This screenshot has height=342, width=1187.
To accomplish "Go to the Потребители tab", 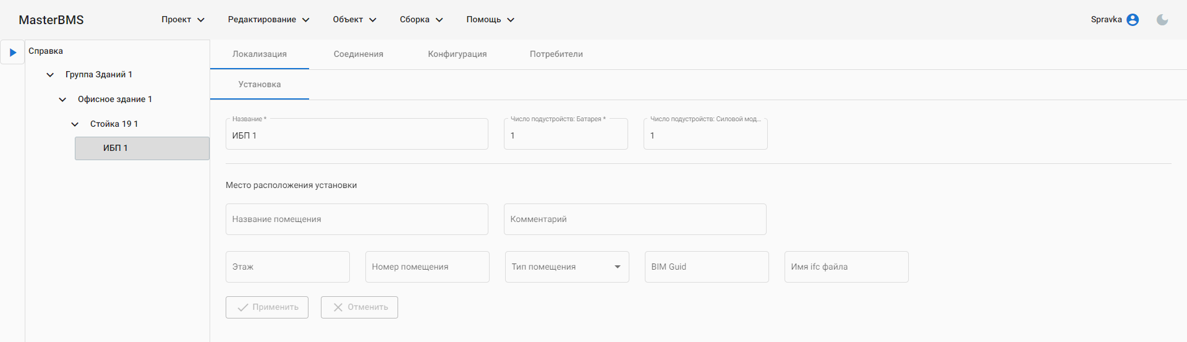I will pos(556,54).
